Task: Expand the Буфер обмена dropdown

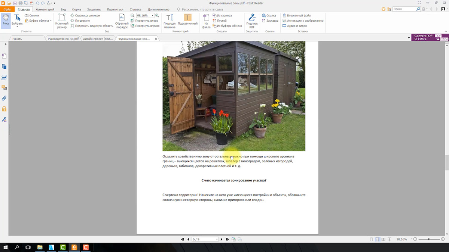Action: pos(51,21)
